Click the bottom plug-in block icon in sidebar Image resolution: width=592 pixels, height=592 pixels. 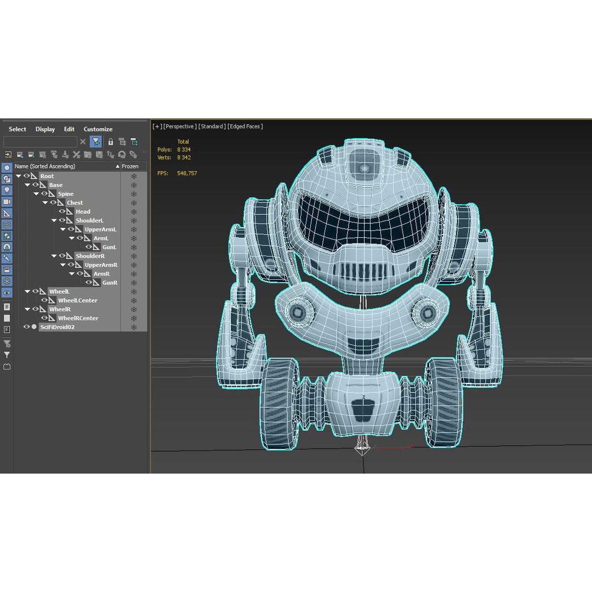[x=7, y=366]
